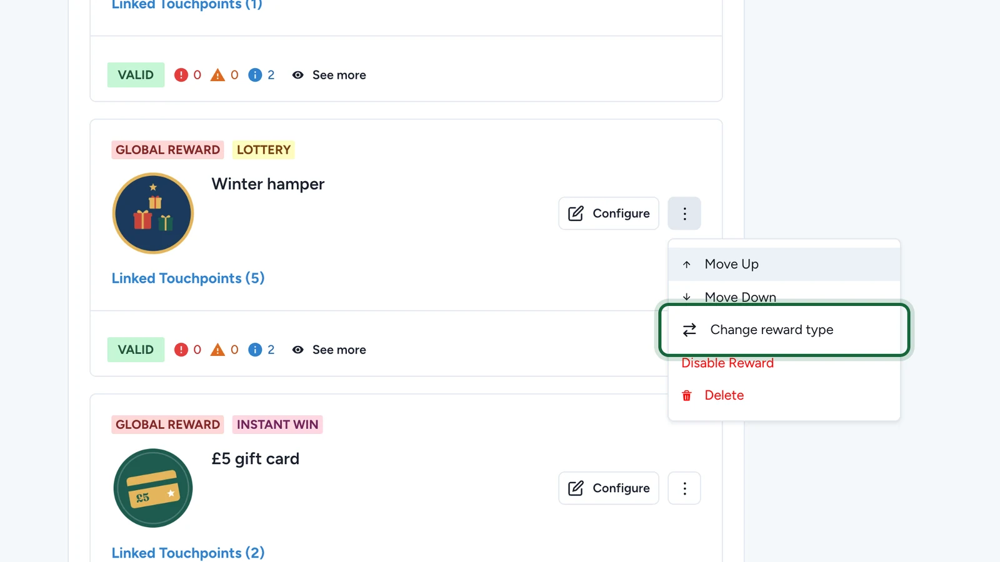Screen dimensions: 1000x562
Task: Click the pencil icon in Winter hamper Configure
Action: point(576,214)
